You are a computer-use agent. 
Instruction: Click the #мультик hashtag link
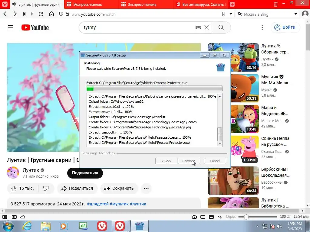[119, 204]
